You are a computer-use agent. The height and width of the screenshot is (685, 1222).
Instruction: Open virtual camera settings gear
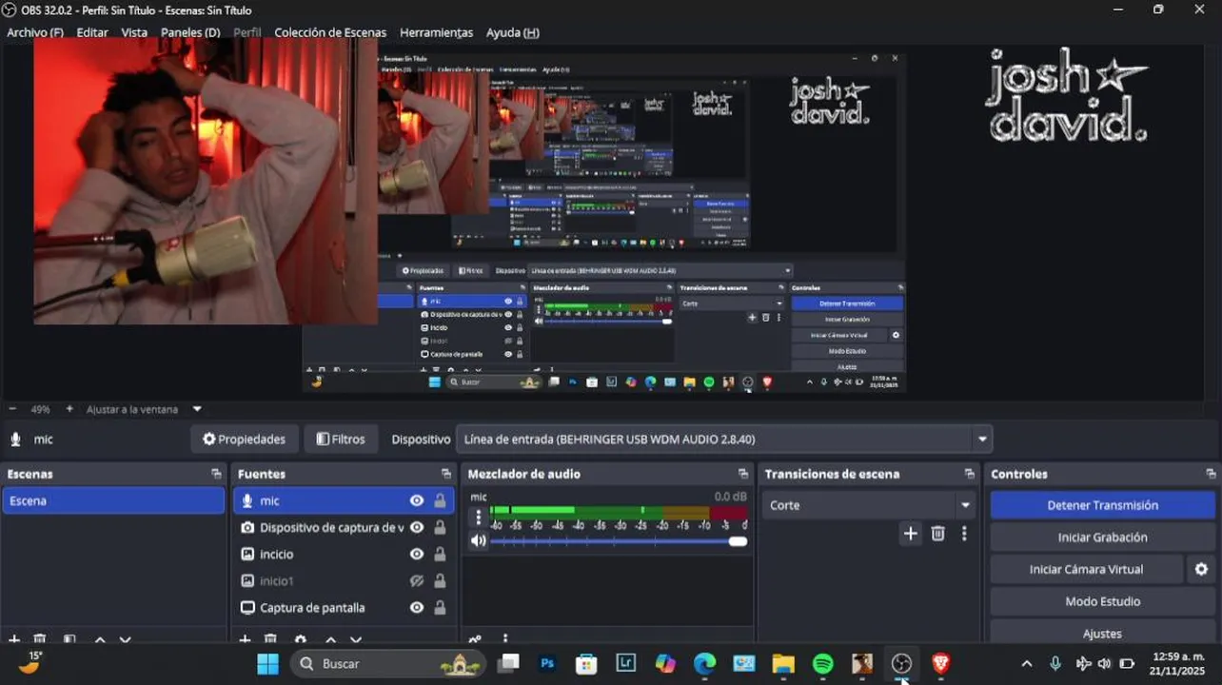(x=1201, y=569)
